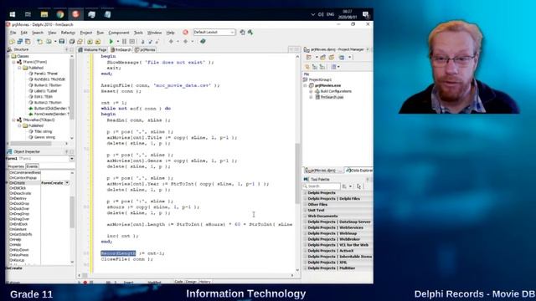The width and height of the screenshot is (536, 301).
Task: Open the Tools menu
Action: coord(138,33)
